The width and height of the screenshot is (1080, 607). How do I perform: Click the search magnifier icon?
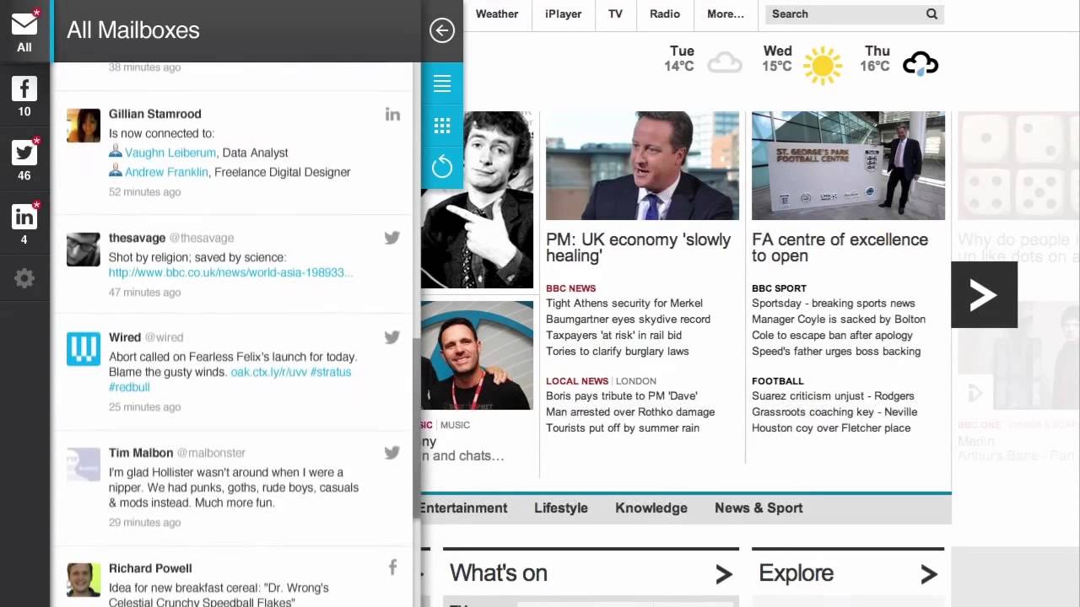pyautogui.click(x=931, y=13)
